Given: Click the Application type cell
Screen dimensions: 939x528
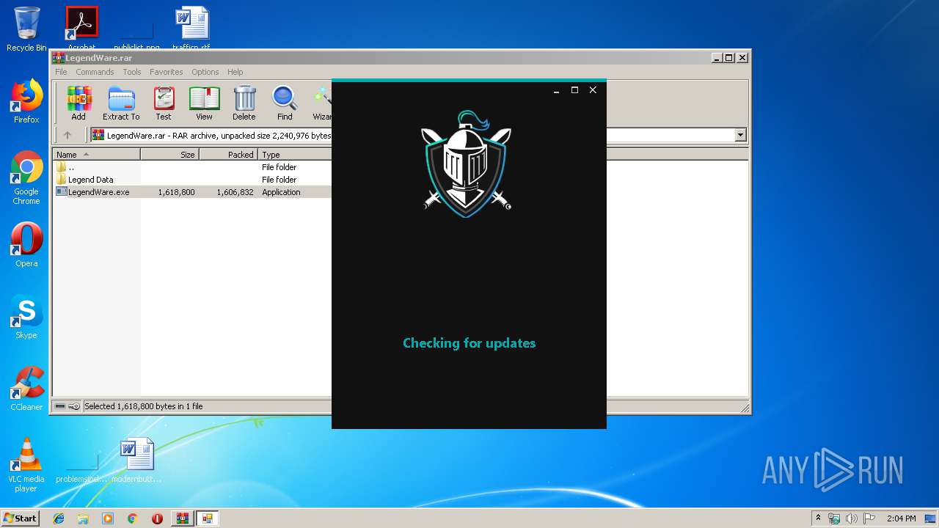Looking at the screenshot, I should click(x=281, y=192).
